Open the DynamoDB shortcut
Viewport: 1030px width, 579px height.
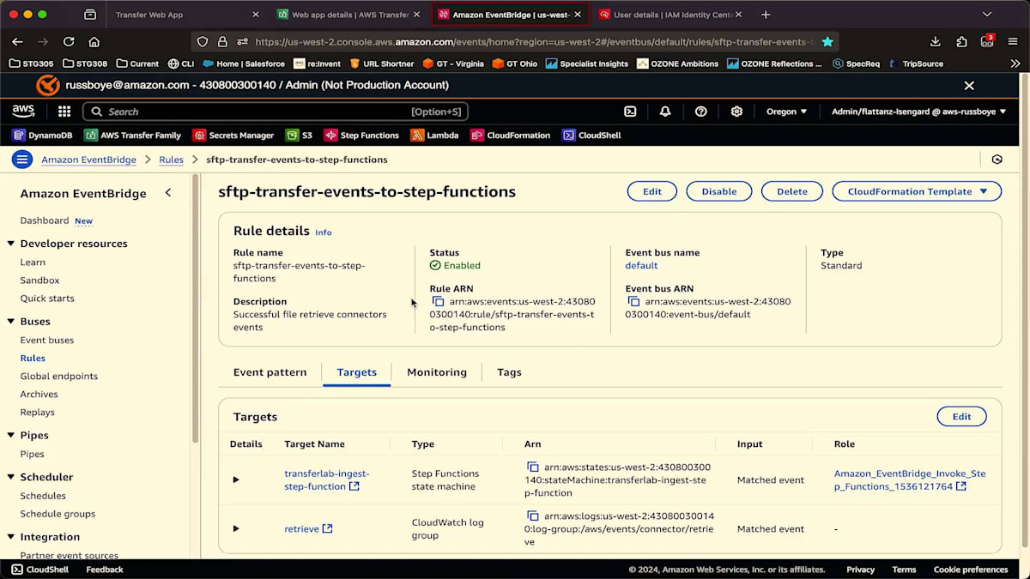pos(42,136)
